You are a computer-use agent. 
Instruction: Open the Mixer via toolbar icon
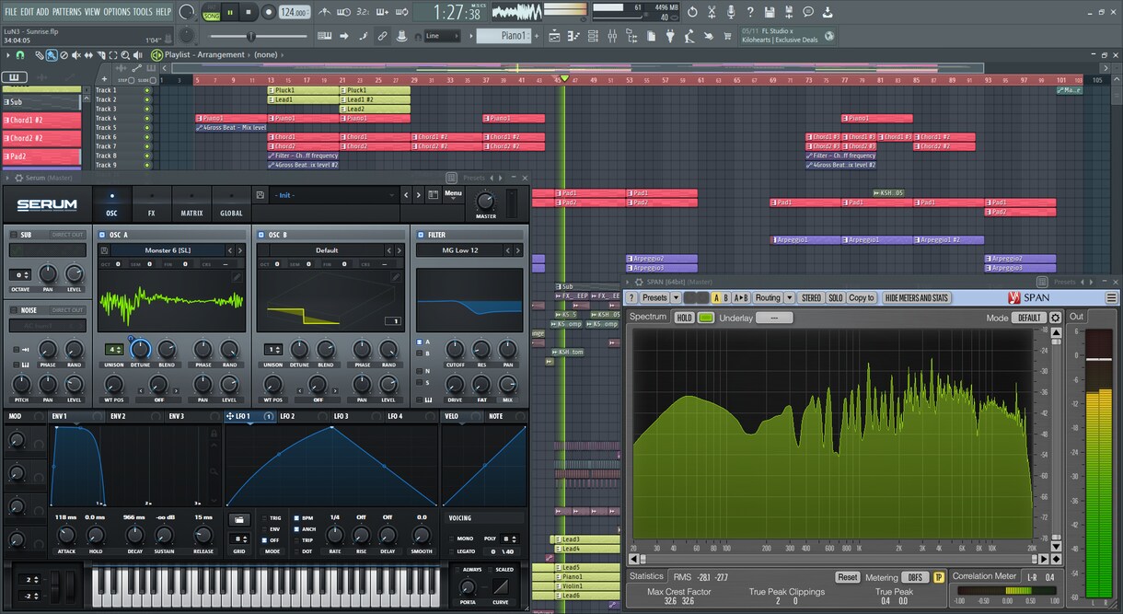click(x=613, y=36)
